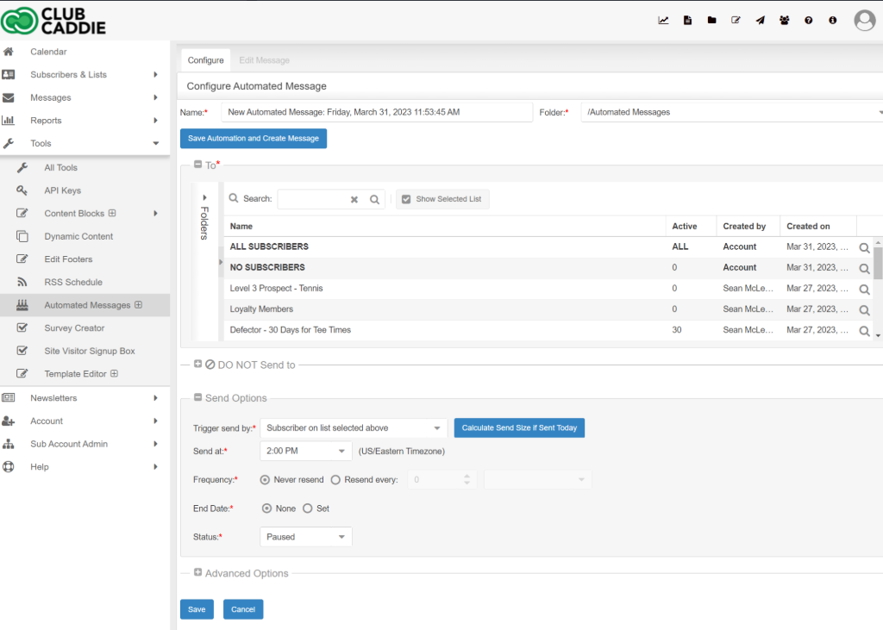Click the paper plane send icon

click(x=760, y=21)
